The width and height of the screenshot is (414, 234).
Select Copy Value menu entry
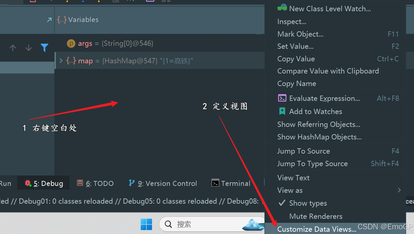coord(335,59)
